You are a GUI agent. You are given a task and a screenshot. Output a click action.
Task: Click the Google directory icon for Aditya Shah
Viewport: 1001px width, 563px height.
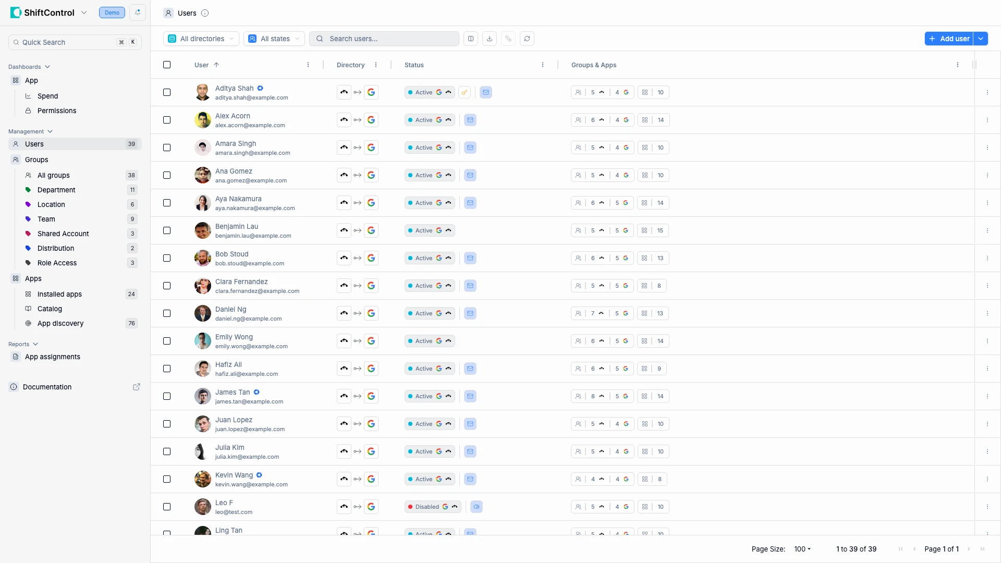pyautogui.click(x=371, y=92)
